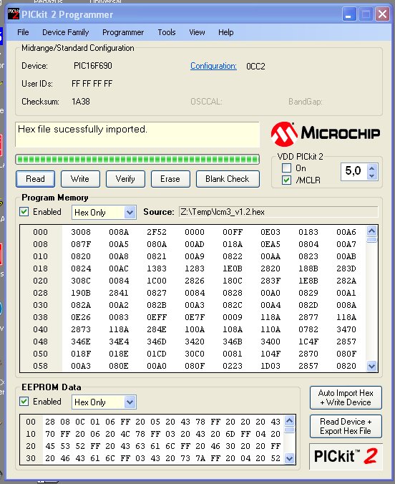Uncheck the /MCLR checkbox
Viewport: 395px width, 484px height.
(286, 180)
